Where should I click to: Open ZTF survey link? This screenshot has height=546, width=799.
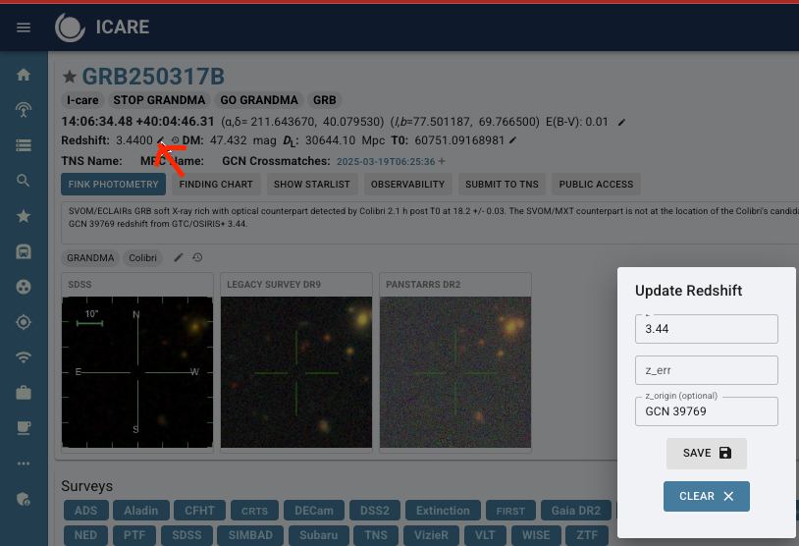point(587,535)
